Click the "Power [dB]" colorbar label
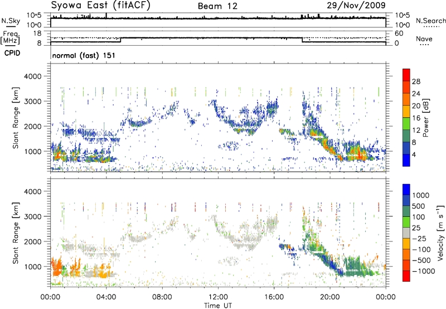 pos(426,118)
